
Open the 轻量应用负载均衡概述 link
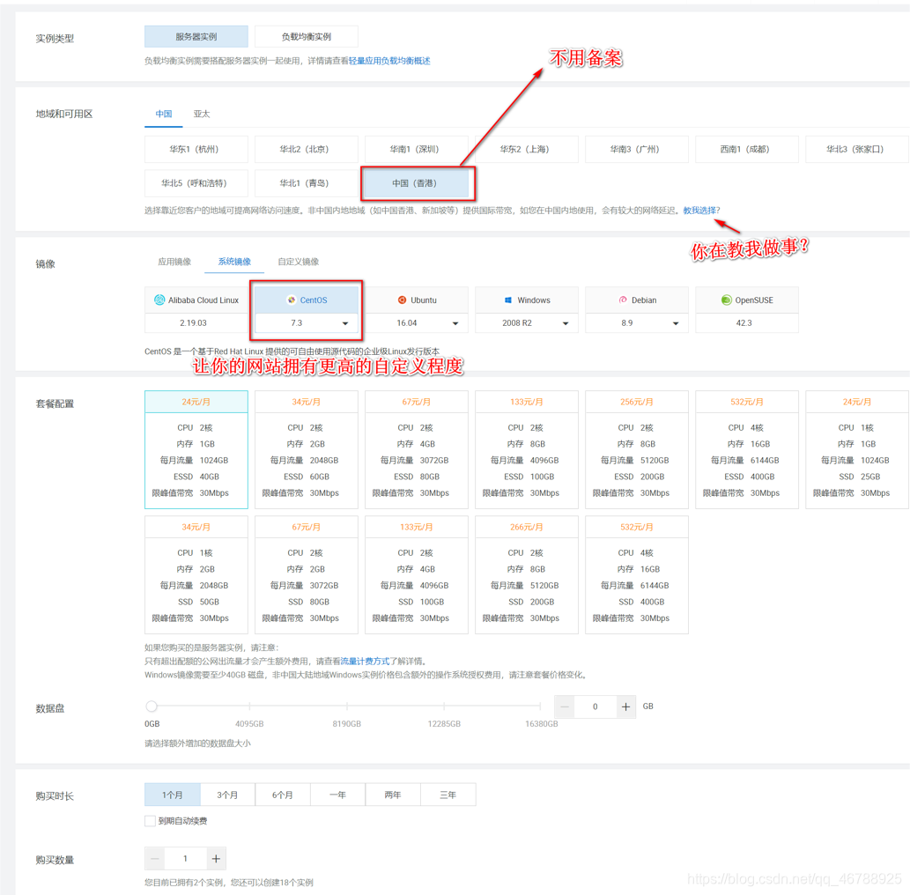(x=389, y=61)
